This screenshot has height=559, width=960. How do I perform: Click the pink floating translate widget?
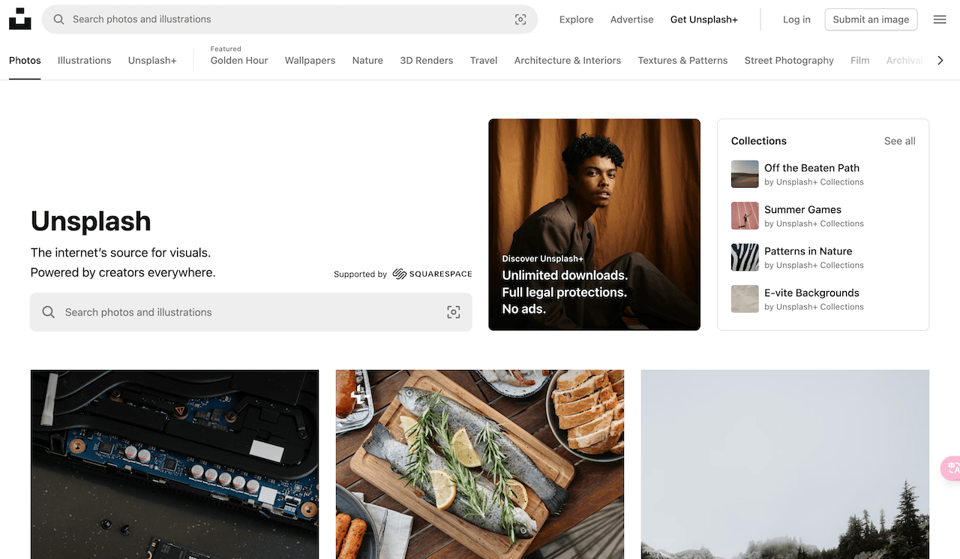coord(951,468)
